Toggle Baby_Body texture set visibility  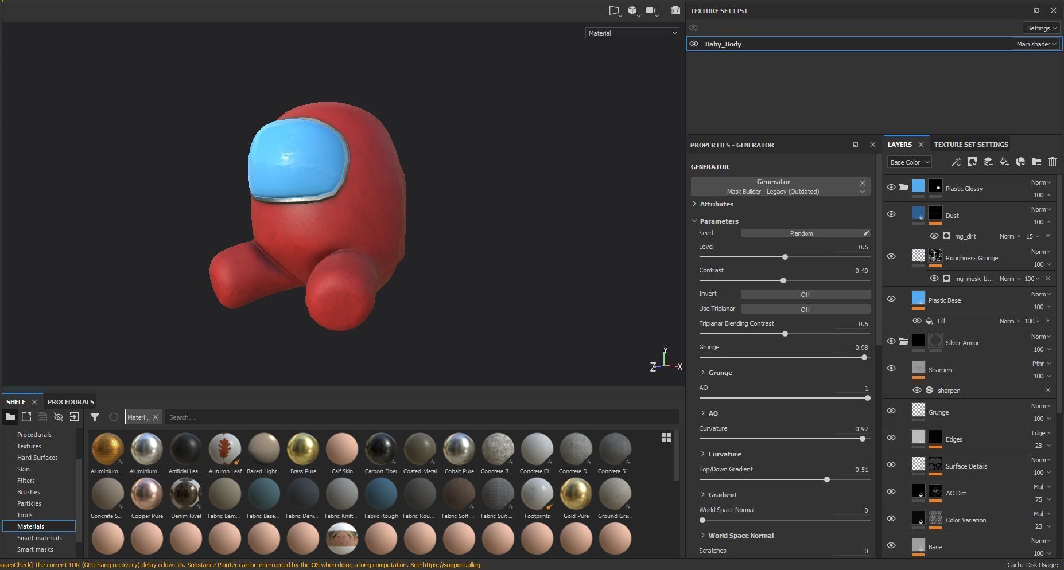(x=694, y=44)
